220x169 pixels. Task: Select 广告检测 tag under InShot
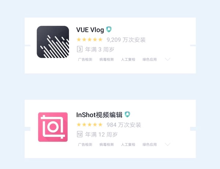[85, 144]
